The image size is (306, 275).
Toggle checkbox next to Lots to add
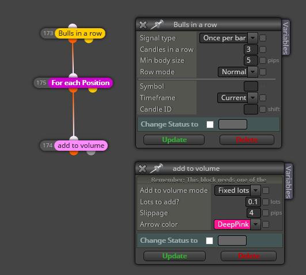point(266,202)
